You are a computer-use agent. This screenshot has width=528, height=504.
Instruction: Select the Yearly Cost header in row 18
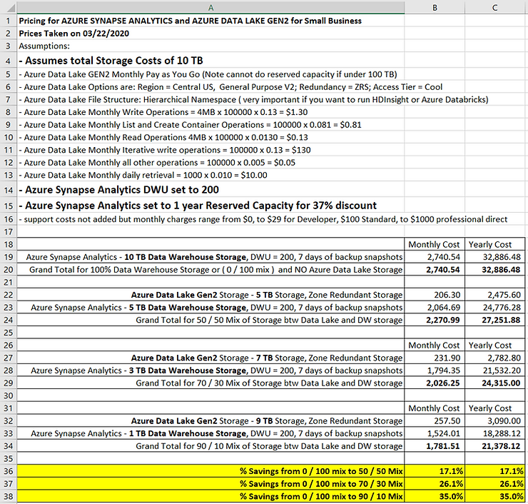pos(494,244)
